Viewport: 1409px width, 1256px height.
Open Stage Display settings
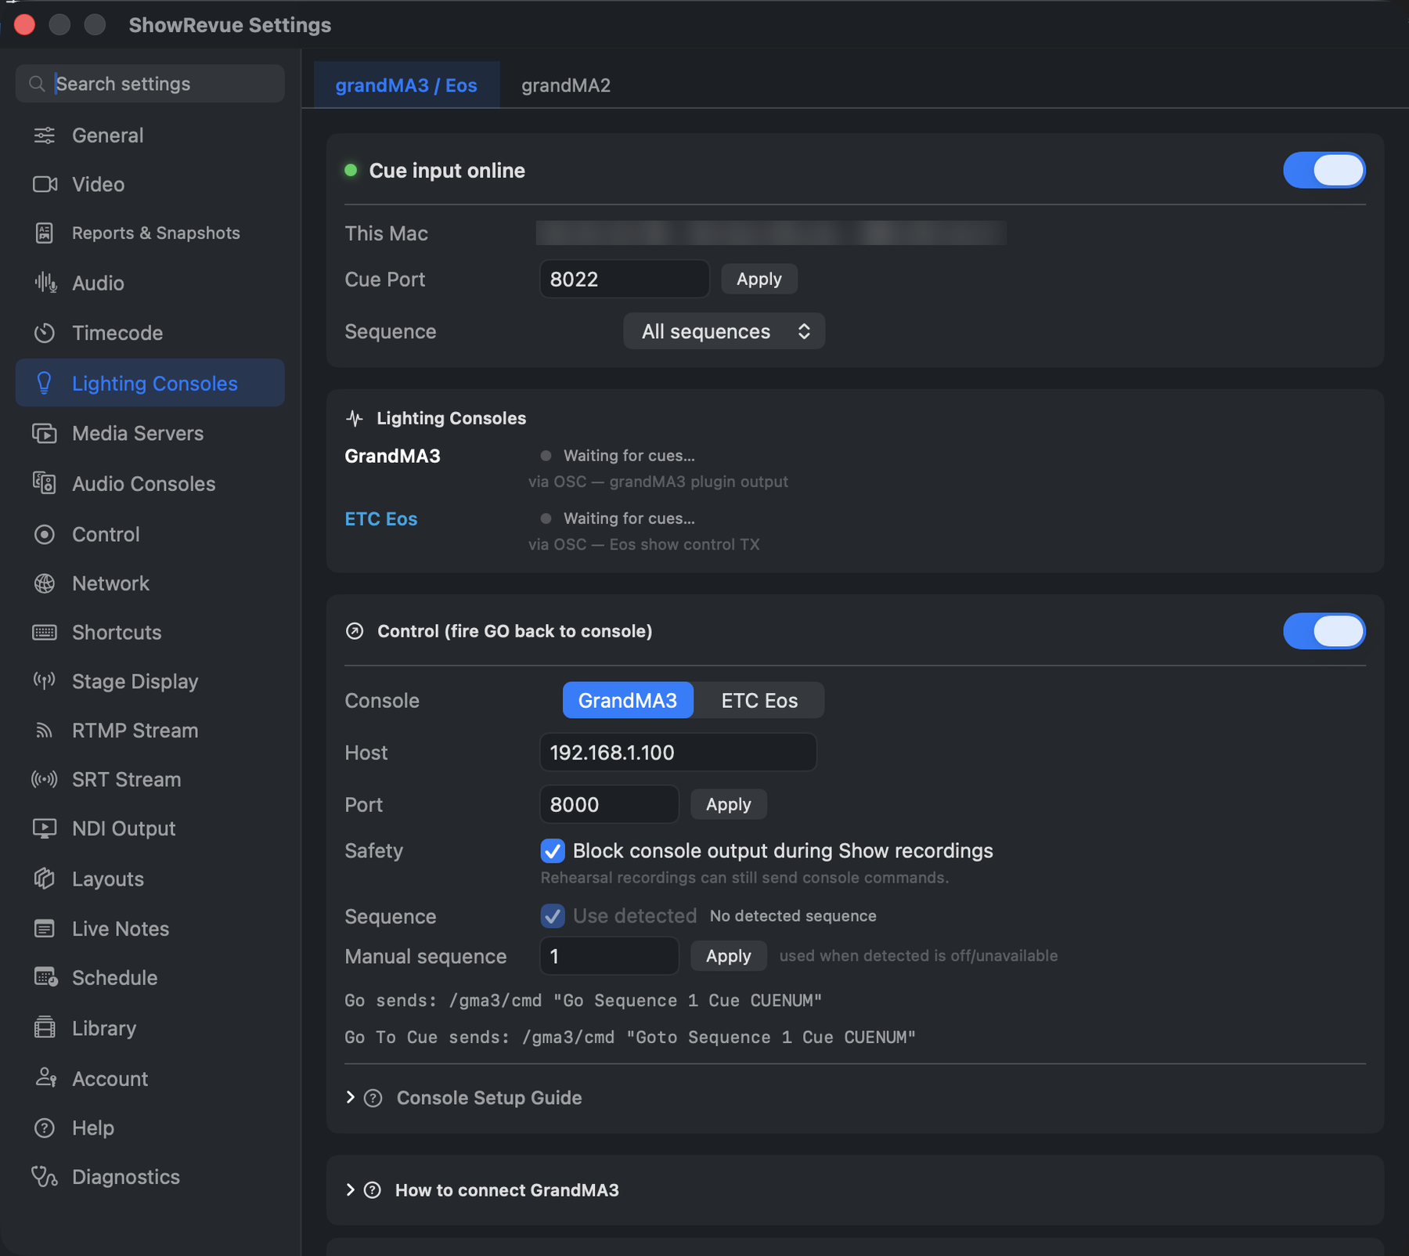150,681
